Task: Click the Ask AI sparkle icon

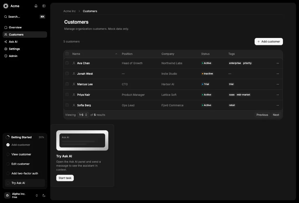Action: point(6,42)
